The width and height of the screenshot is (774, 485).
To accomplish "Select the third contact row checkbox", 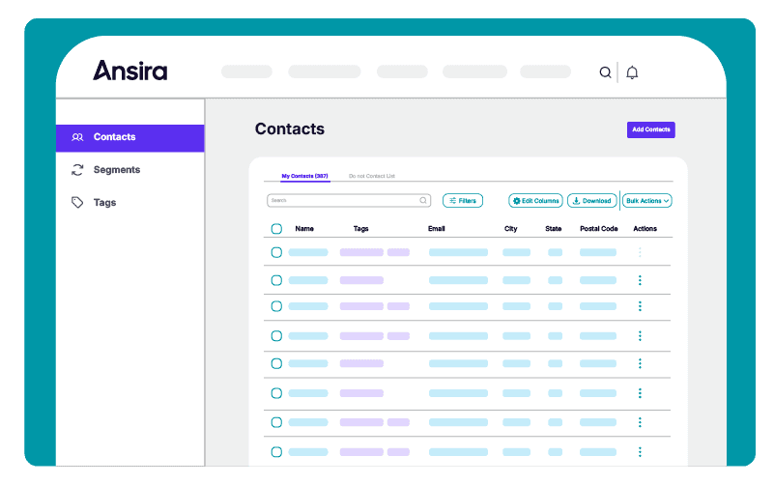I will point(276,306).
